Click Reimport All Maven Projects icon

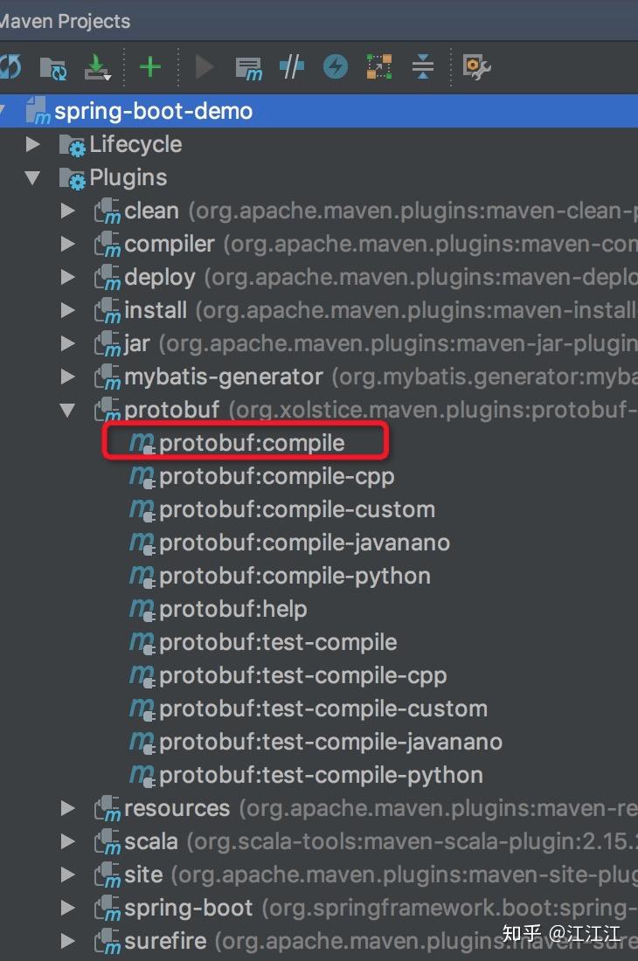click(9, 66)
